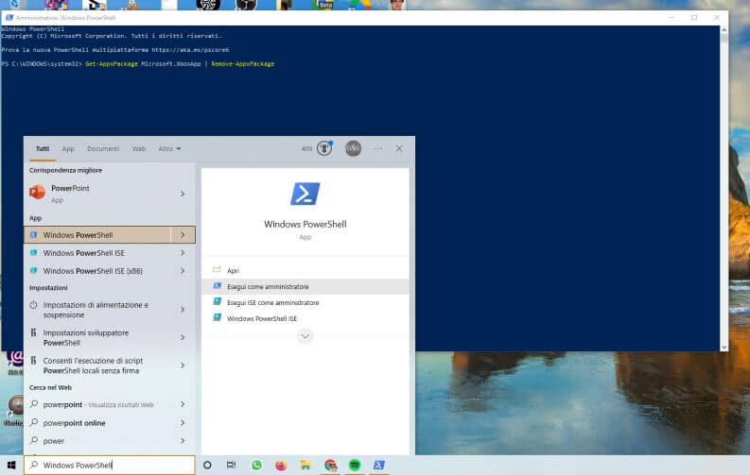
Task: Expand arrow for powerpoint web result
Action: point(183,404)
